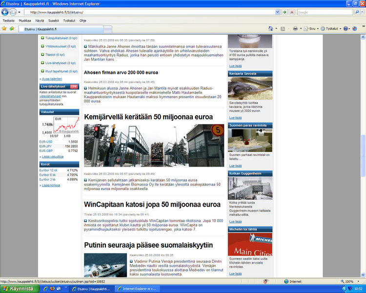Open the Favorites Center star icon

tap(4, 29)
